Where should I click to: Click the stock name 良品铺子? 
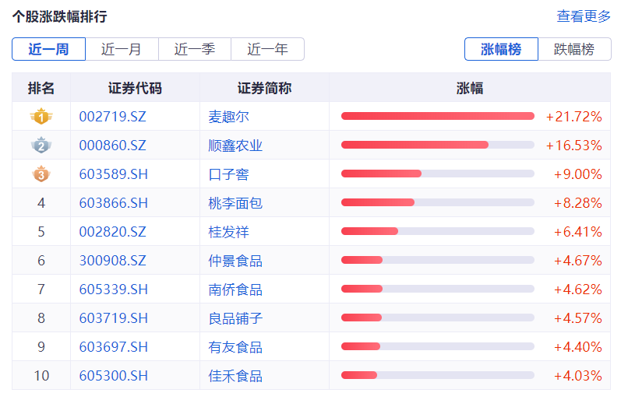pyautogui.click(x=235, y=318)
